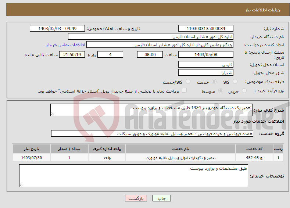Viewport: 290px width, 208px height.
Task: Select the جزیی purchase type radio
Action: point(244,91)
